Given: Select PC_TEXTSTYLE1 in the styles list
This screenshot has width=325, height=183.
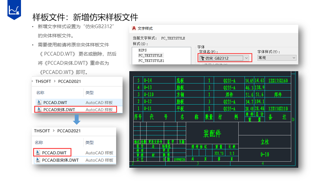Looking at the screenshot, I should pos(151,61).
